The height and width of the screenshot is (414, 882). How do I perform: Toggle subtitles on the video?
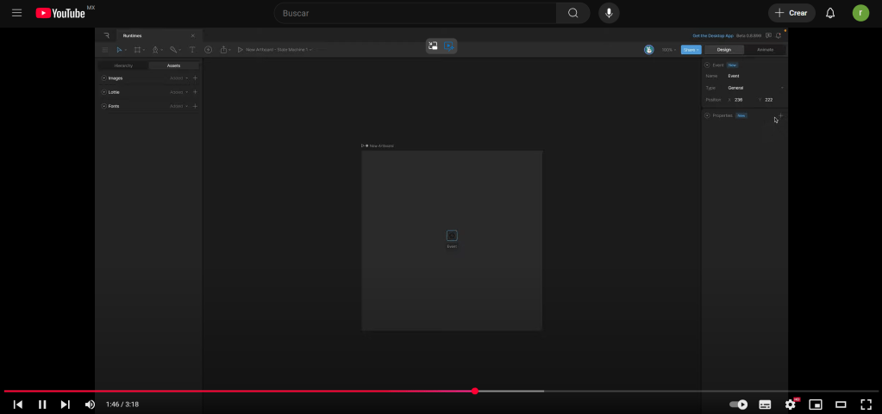[765, 405]
